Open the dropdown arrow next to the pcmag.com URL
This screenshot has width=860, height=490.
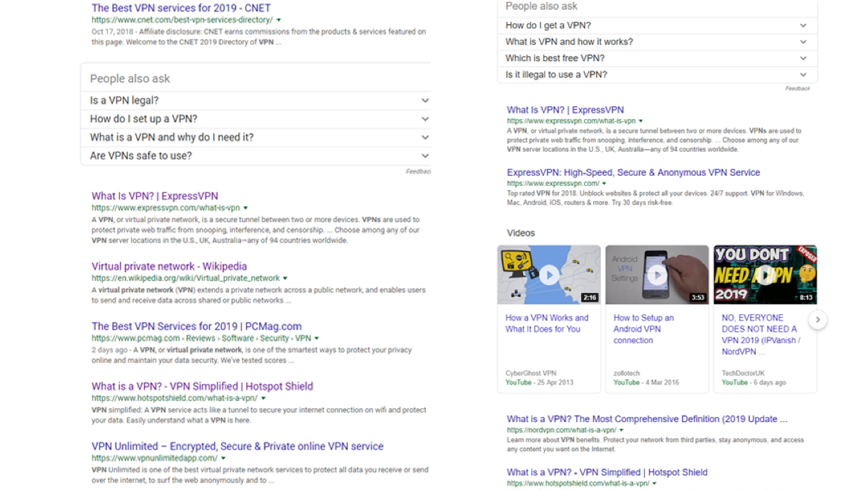point(316,338)
